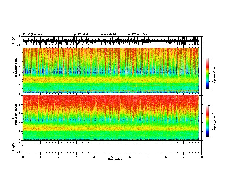Click time-axis tick label "5"

click(x=112, y=157)
